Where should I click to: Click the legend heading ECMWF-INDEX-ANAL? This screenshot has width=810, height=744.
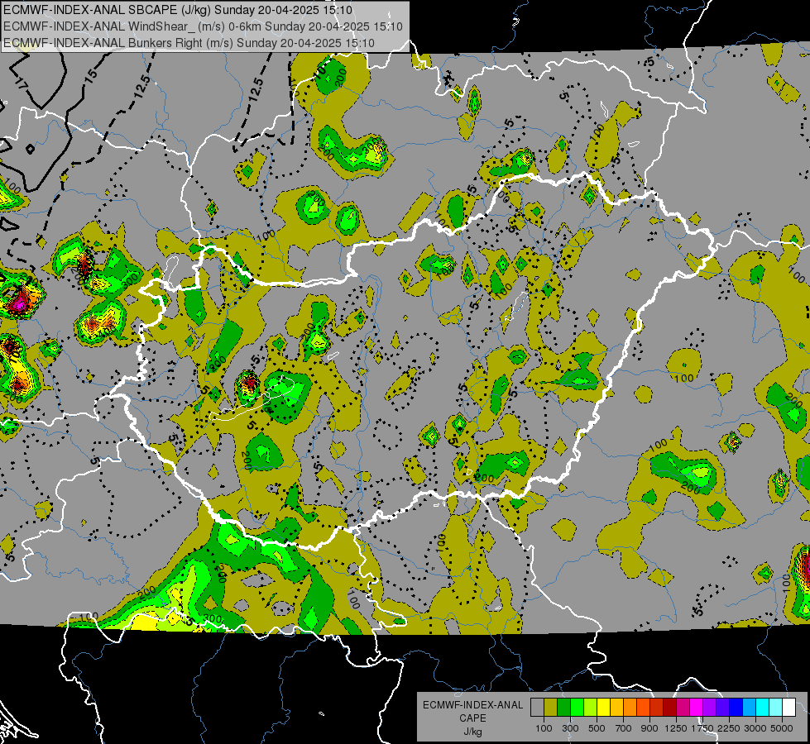472,705
